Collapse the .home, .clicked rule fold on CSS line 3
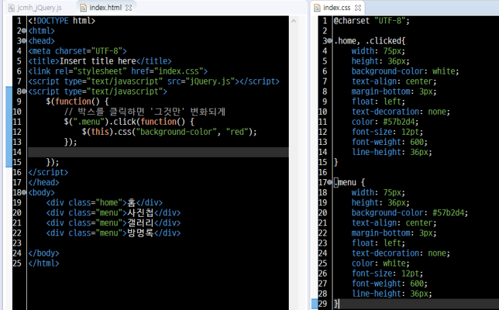Image resolution: width=499 pixels, height=310 pixels. coord(330,41)
